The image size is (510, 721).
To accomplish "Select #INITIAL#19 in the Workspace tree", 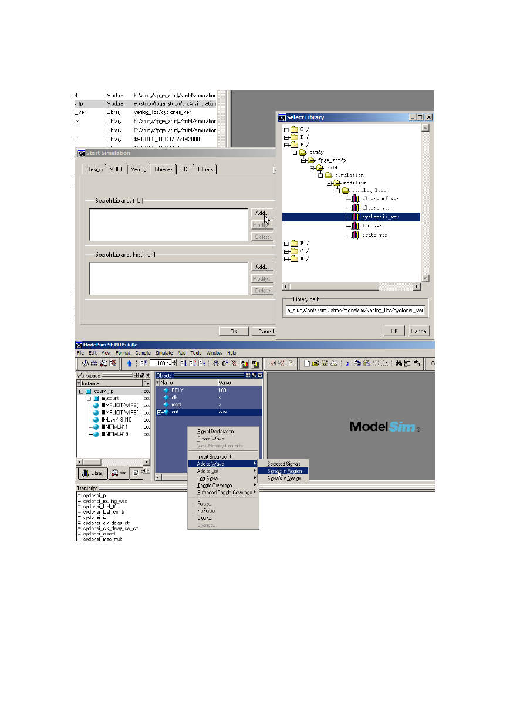I will pyautogui.click(x=114, y=433).
